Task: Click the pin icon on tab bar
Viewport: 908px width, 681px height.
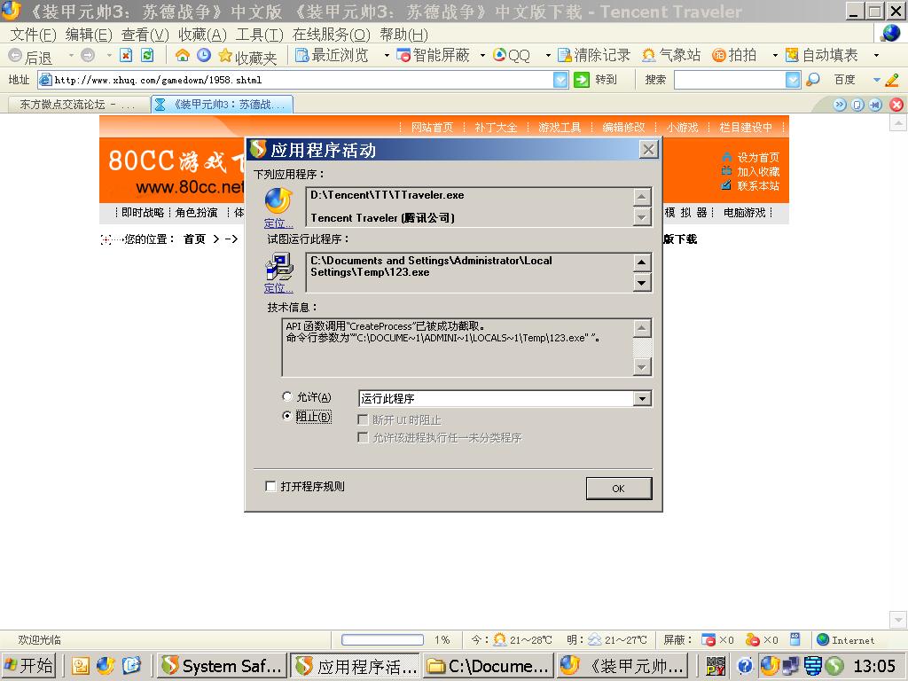Action: pos(875,105)
